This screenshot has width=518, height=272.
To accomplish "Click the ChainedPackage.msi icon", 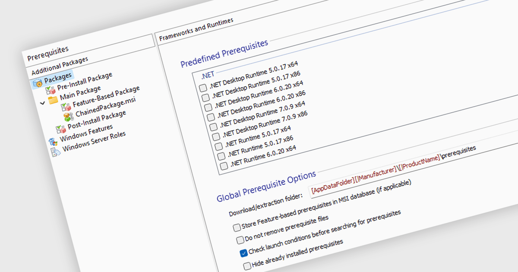I will pos(69,116).
